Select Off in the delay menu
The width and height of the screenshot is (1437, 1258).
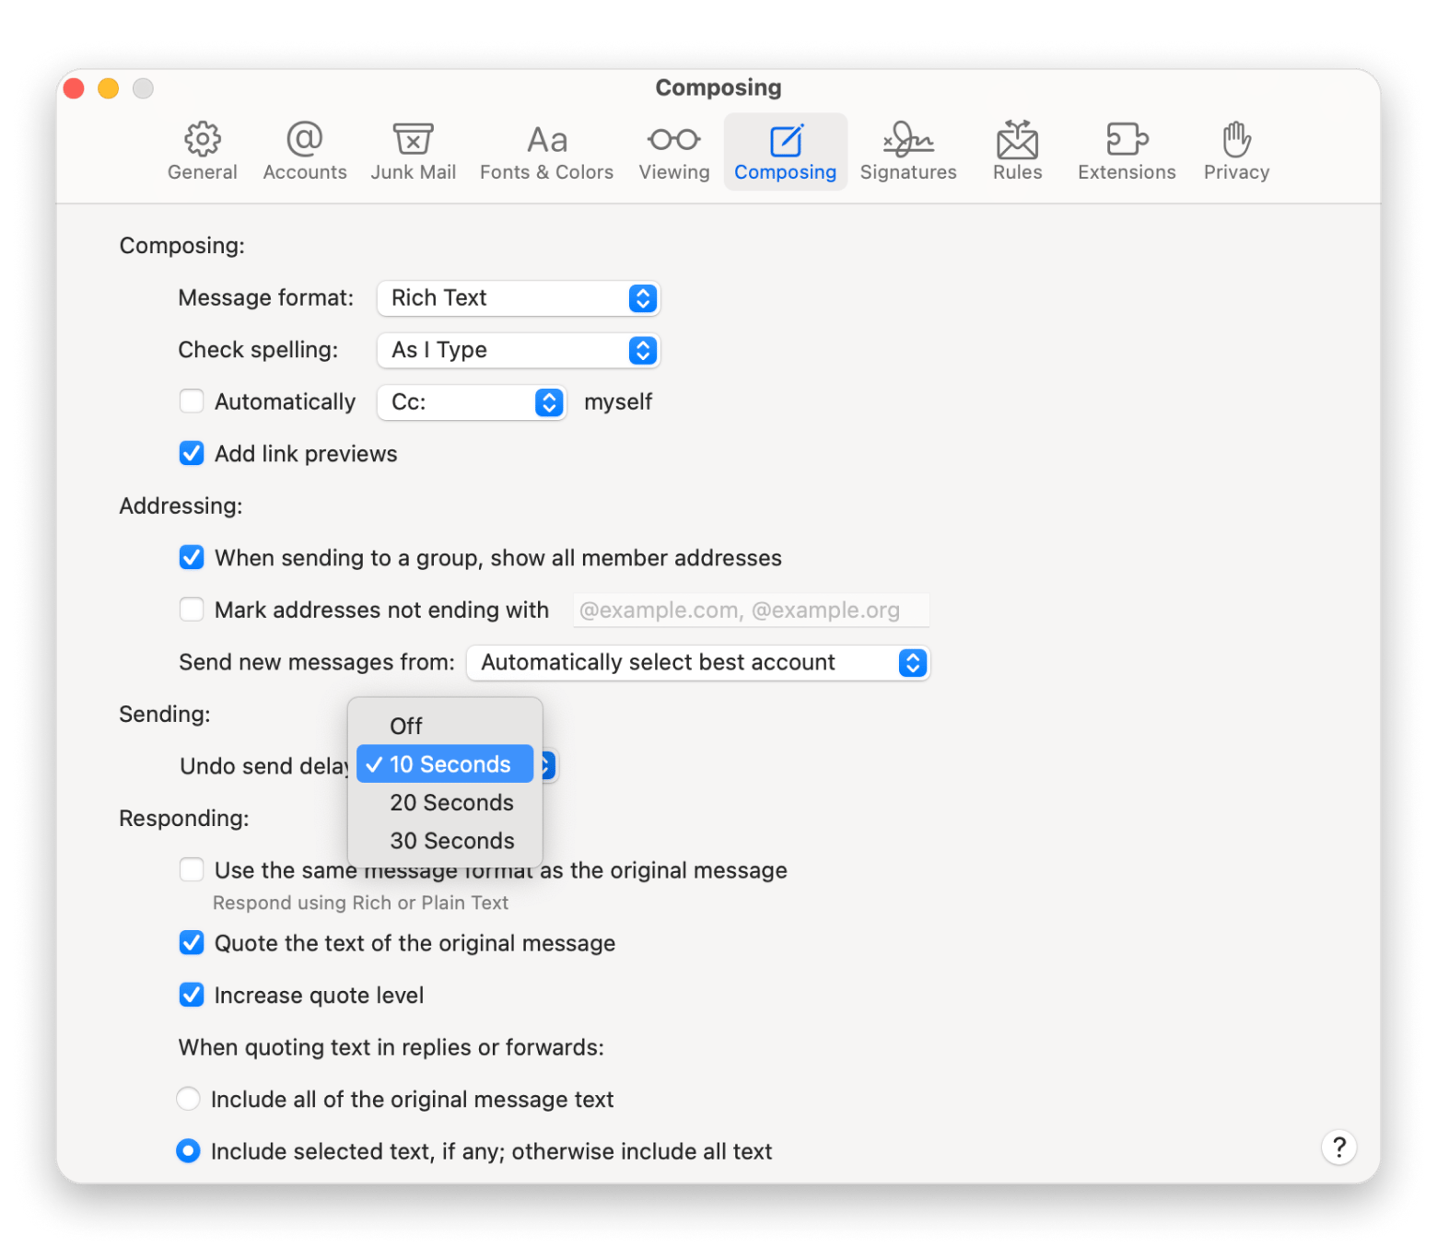pos(406,727)
